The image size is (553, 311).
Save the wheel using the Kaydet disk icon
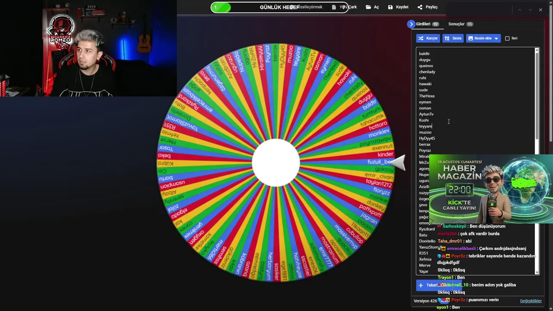[391, 7]
